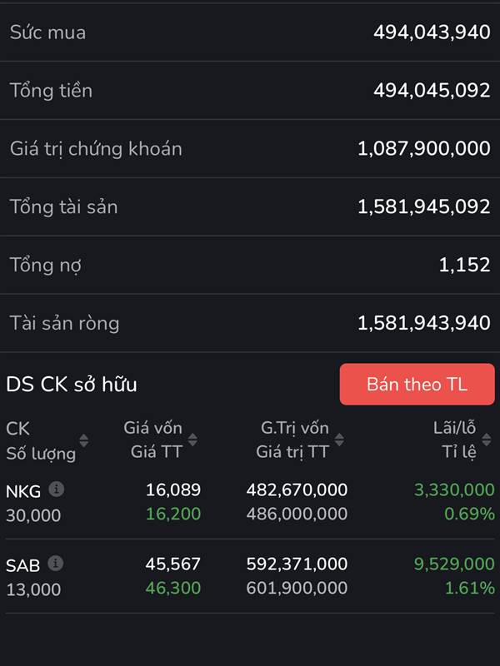Tap NKG profit value 3,330,000
Viewport: 500px width, 666px height.
tap(454, 490)
